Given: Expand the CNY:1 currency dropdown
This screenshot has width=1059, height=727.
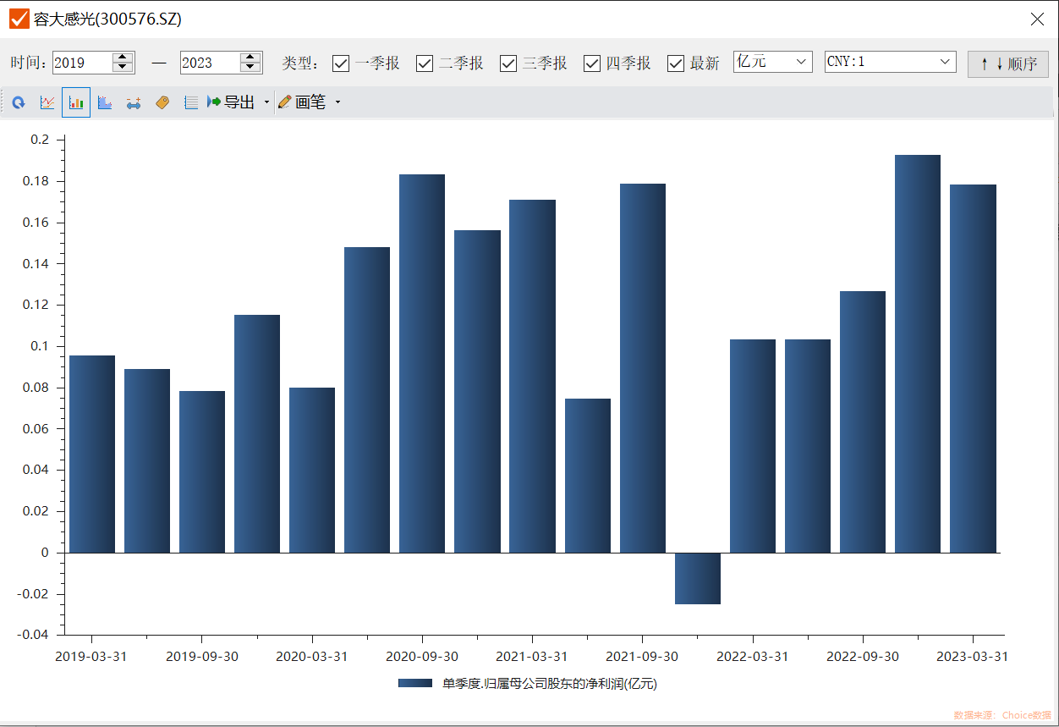Looking at the screenshot, I should pyautogui.click(x=890, y=62).
